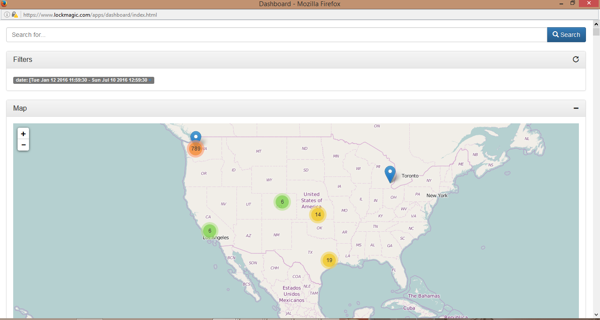The width and height of the screenshot is (600, 320).
Task: Click the magnifier icon on the Search button
Action: coord(555,34)
